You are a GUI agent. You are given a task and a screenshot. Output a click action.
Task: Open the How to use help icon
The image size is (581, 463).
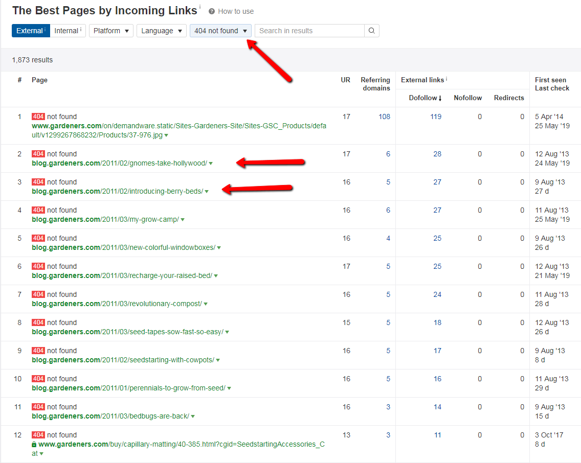click(212, 11)
